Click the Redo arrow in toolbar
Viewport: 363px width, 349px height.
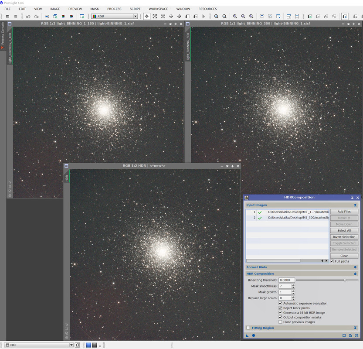(36, 17)
